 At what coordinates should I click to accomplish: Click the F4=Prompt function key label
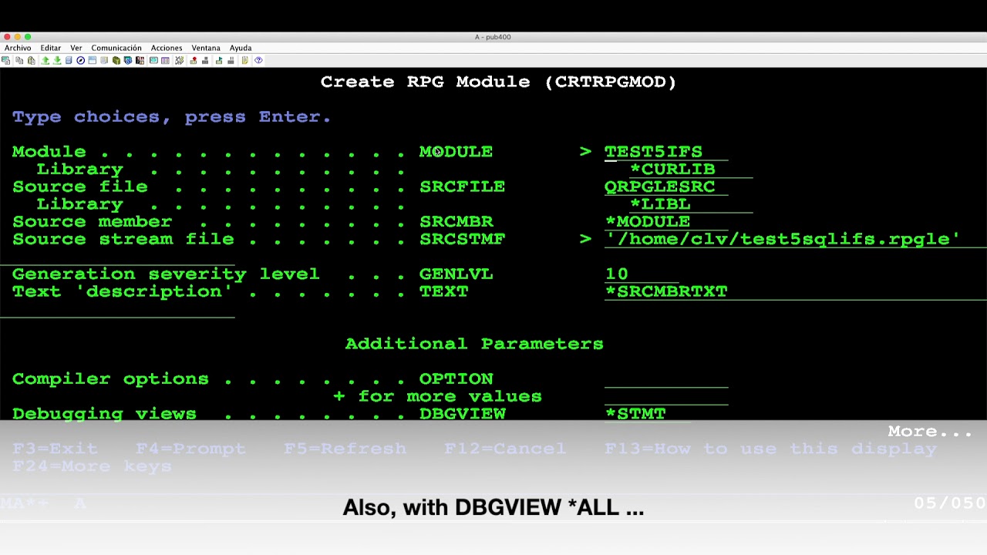191,449
